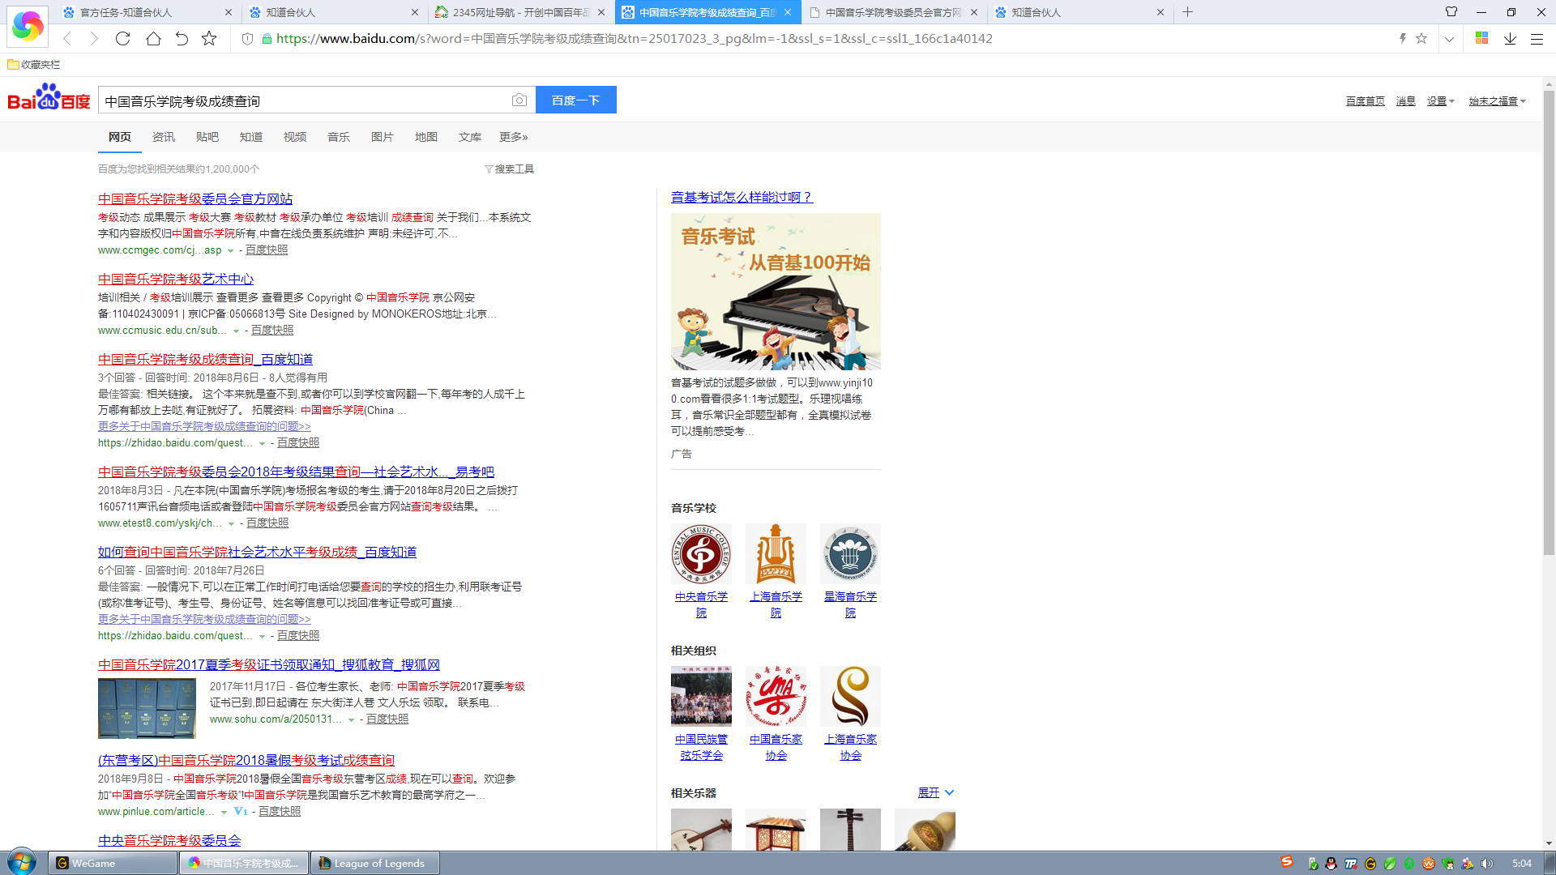Open the 上海音乐家协会 logo thumbnail
This screenshot has width=1556, height=875.
(850, 696)
